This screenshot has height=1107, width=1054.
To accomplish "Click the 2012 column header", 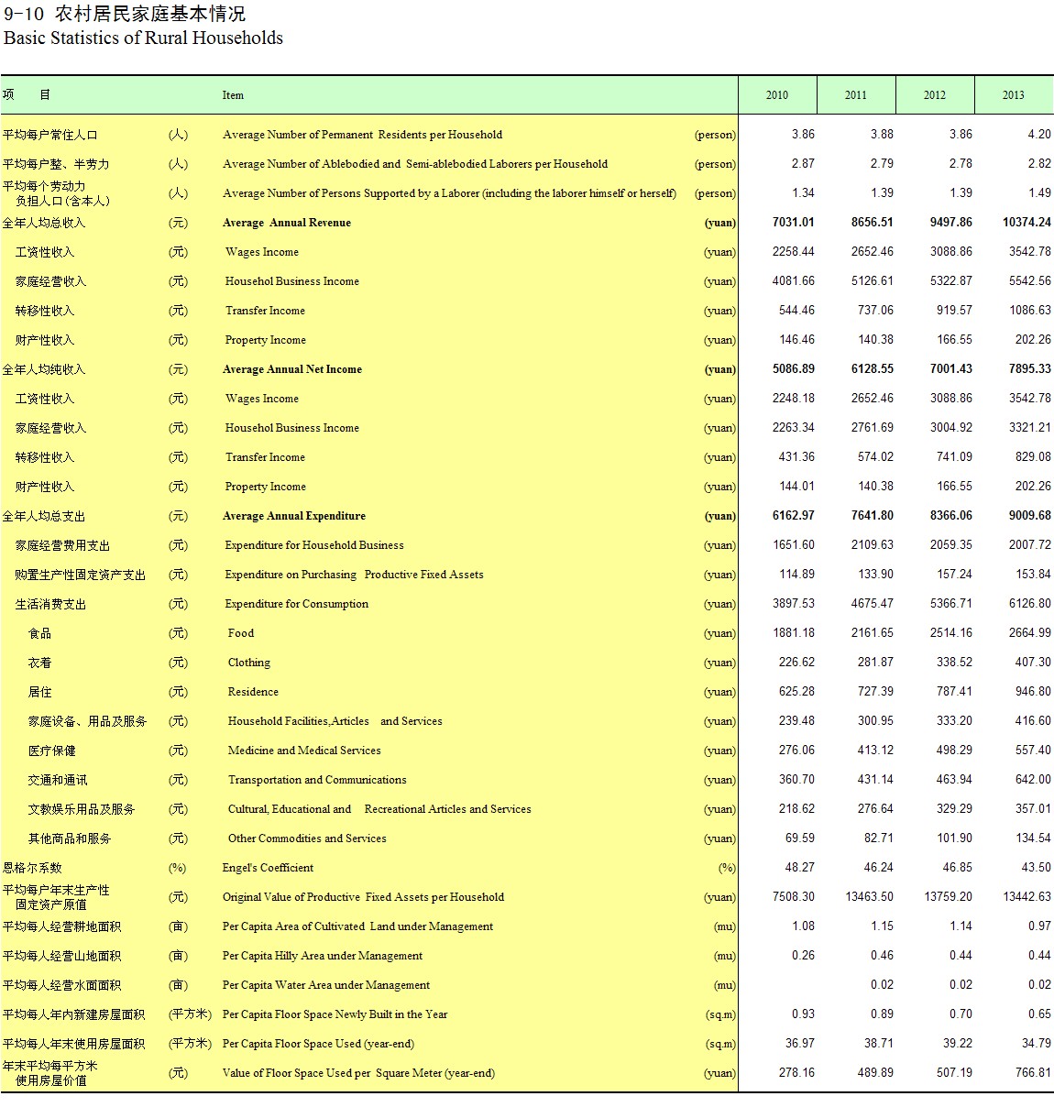I will pyautogui.click(x=935, y=95).
